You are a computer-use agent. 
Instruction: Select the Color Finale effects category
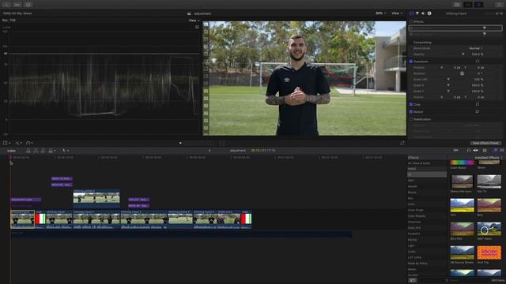point(415,210)
